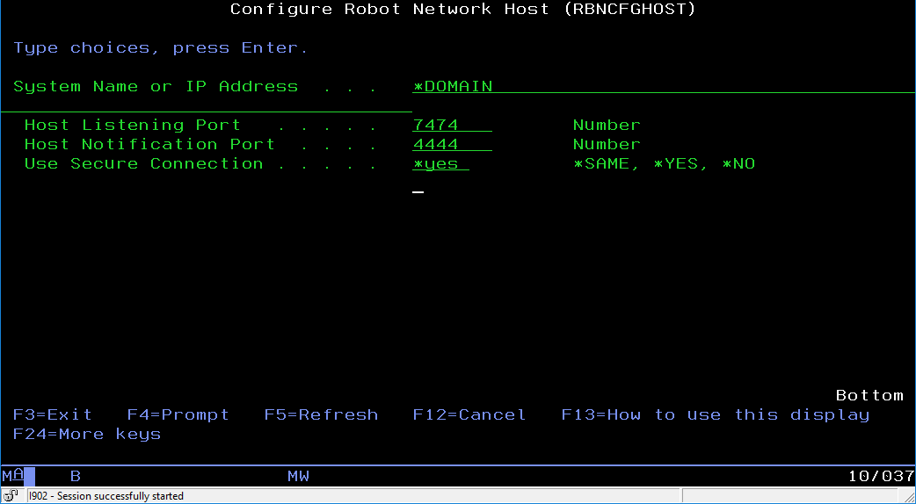Click the B indicator in operator line
This screenshot has height=504, width=916.
pyautogui.click(x=76, y=476)
